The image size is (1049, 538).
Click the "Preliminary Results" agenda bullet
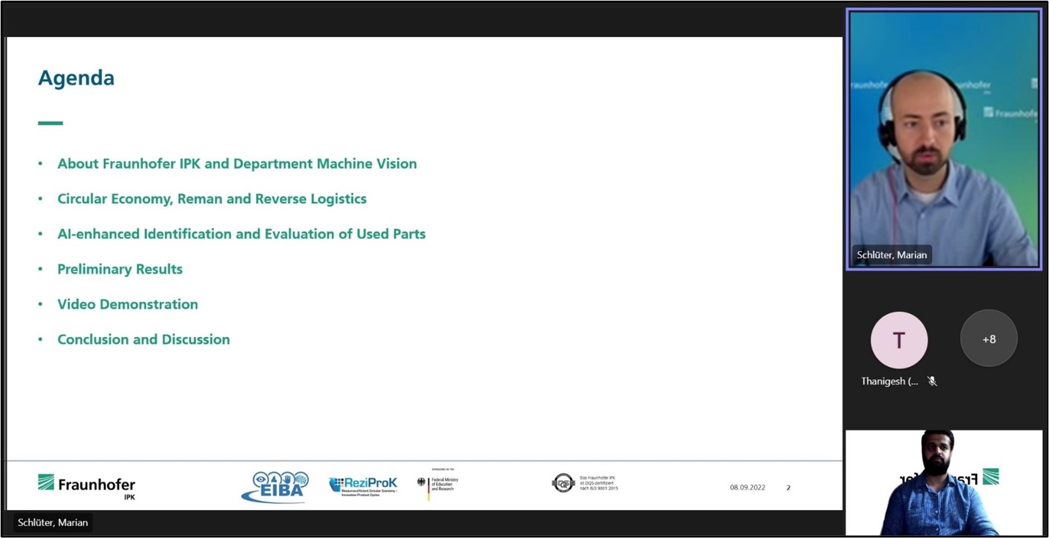point(119,269)
